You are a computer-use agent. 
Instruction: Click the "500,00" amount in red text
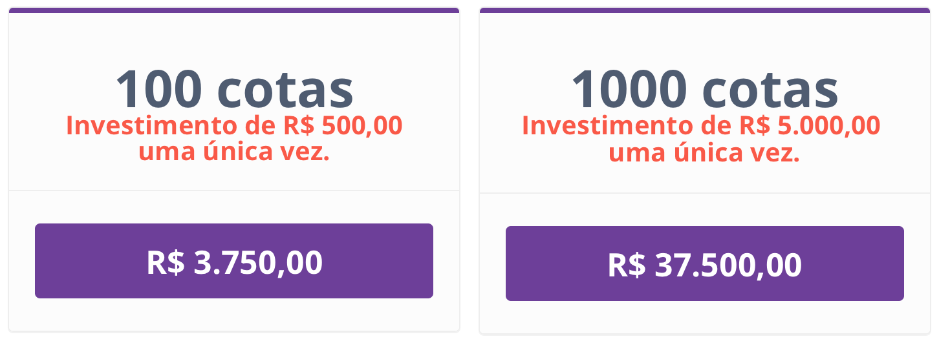point(362,125)
